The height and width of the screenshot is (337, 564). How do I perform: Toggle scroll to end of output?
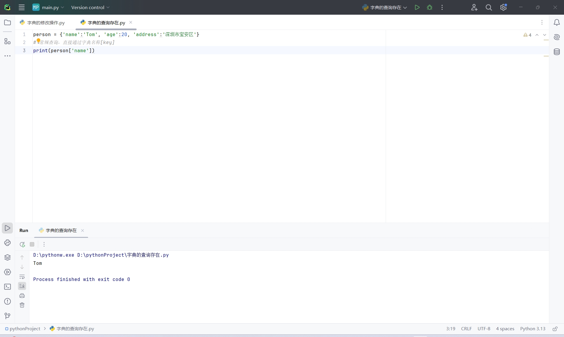[22, 286]
